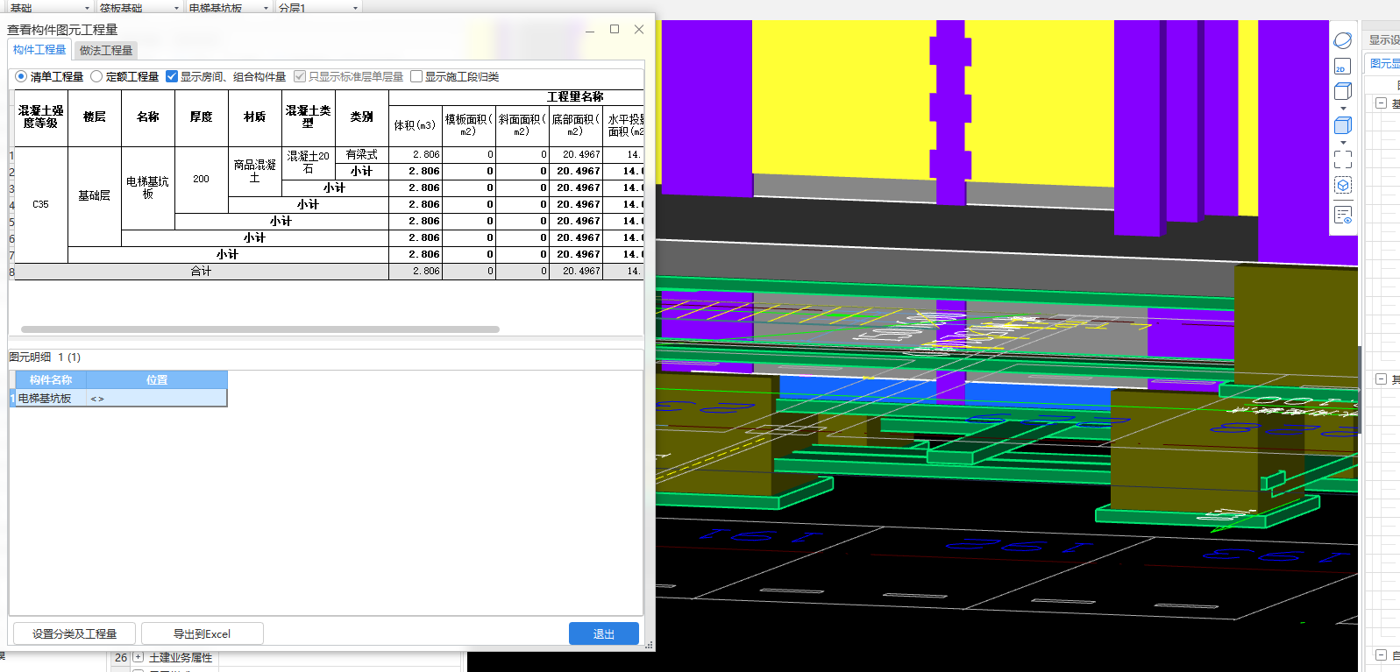Click the 厚度 column header
The height and width of the screenshot is (672, 1400).
[x=202, y=117]
